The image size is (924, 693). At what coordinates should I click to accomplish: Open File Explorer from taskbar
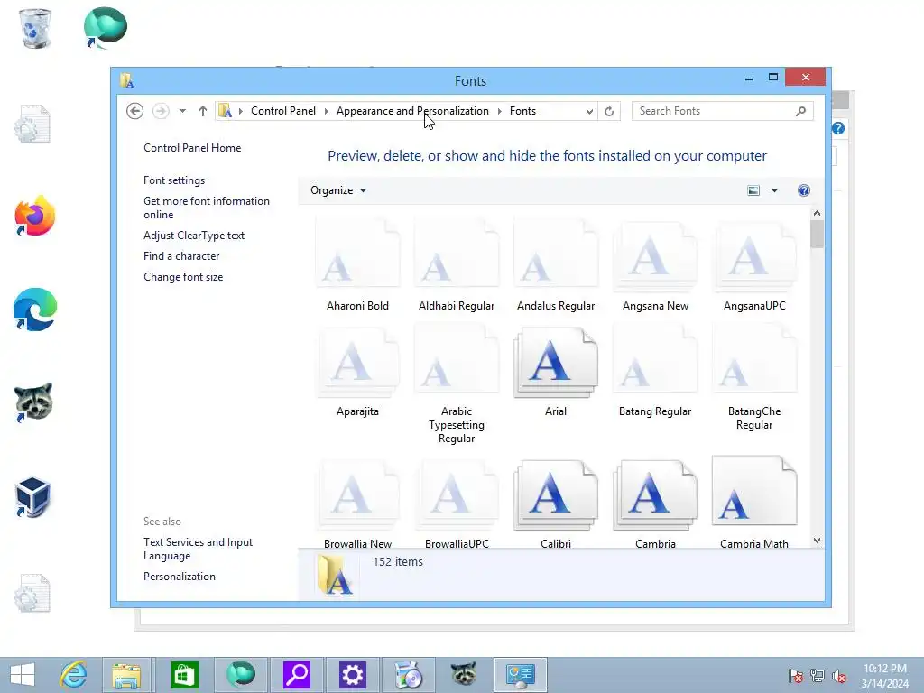point(126,675)
